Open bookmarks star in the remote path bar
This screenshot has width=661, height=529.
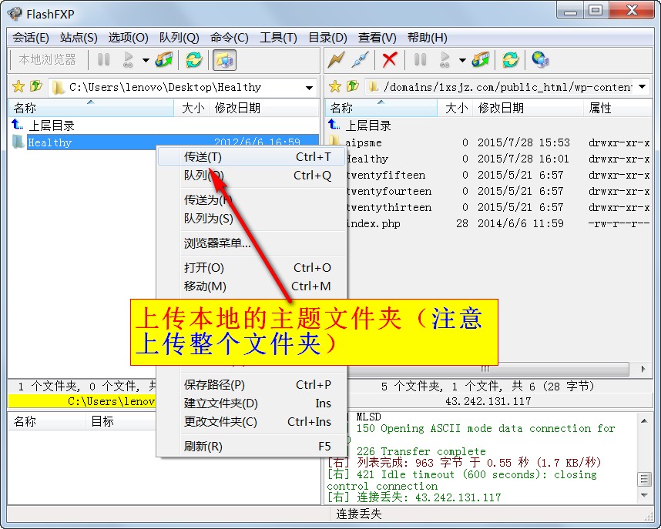(335, 87)
